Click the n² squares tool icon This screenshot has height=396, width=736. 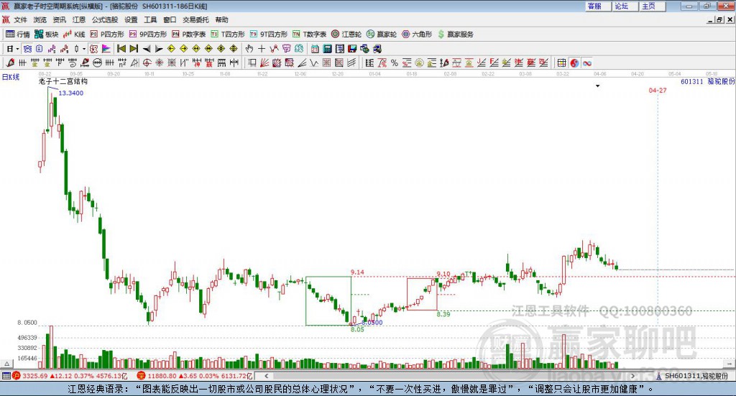tap(122, 63)
